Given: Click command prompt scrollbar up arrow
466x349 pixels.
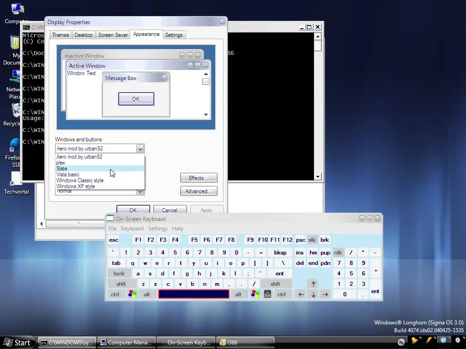Looking at the screenshot, I should coord(318,36).
